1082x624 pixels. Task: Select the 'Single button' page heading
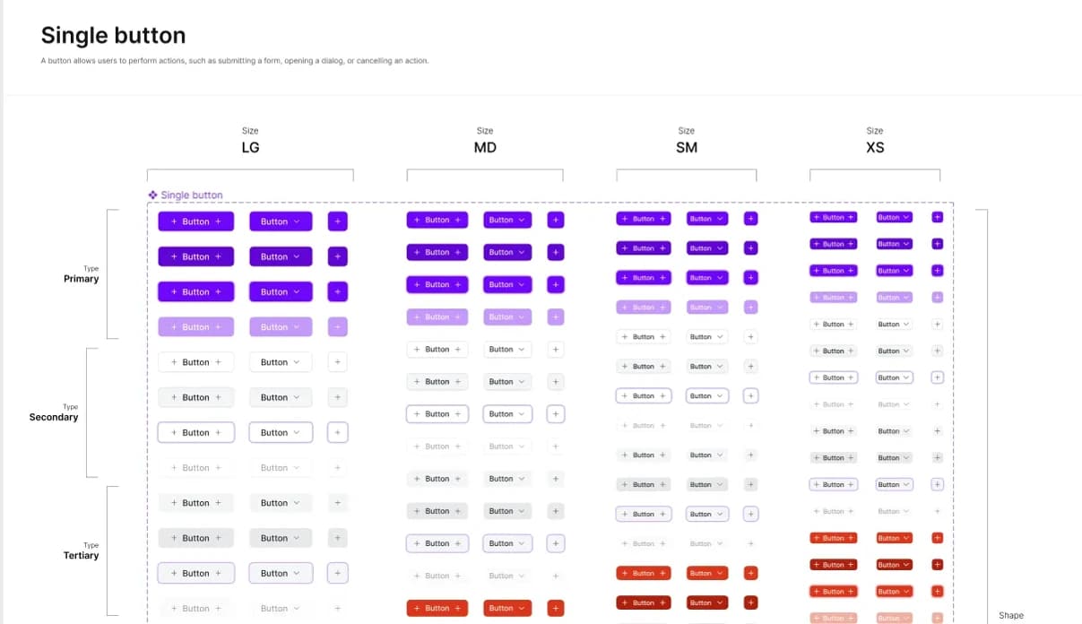(114, 36)
